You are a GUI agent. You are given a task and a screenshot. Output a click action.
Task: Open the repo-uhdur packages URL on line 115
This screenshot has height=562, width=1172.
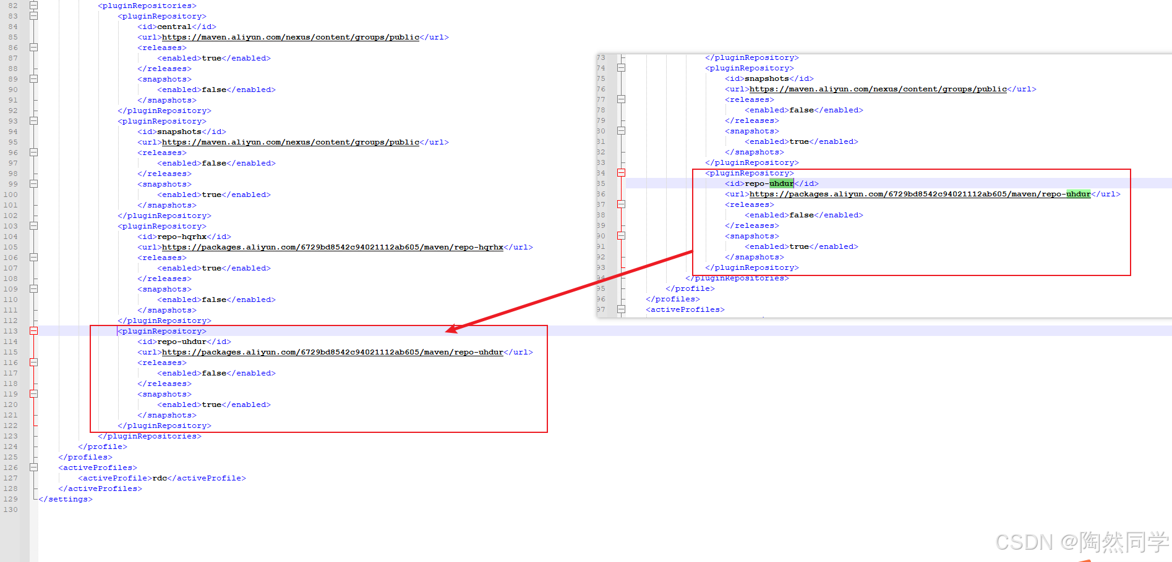333,352
